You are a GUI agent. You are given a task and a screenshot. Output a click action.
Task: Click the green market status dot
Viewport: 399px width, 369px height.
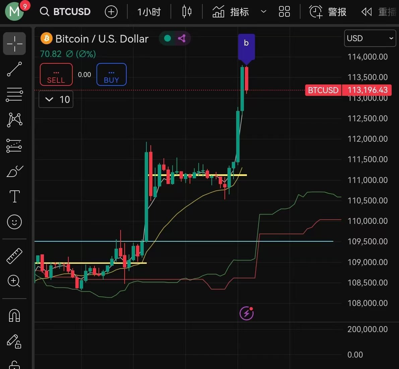[168, 39]
